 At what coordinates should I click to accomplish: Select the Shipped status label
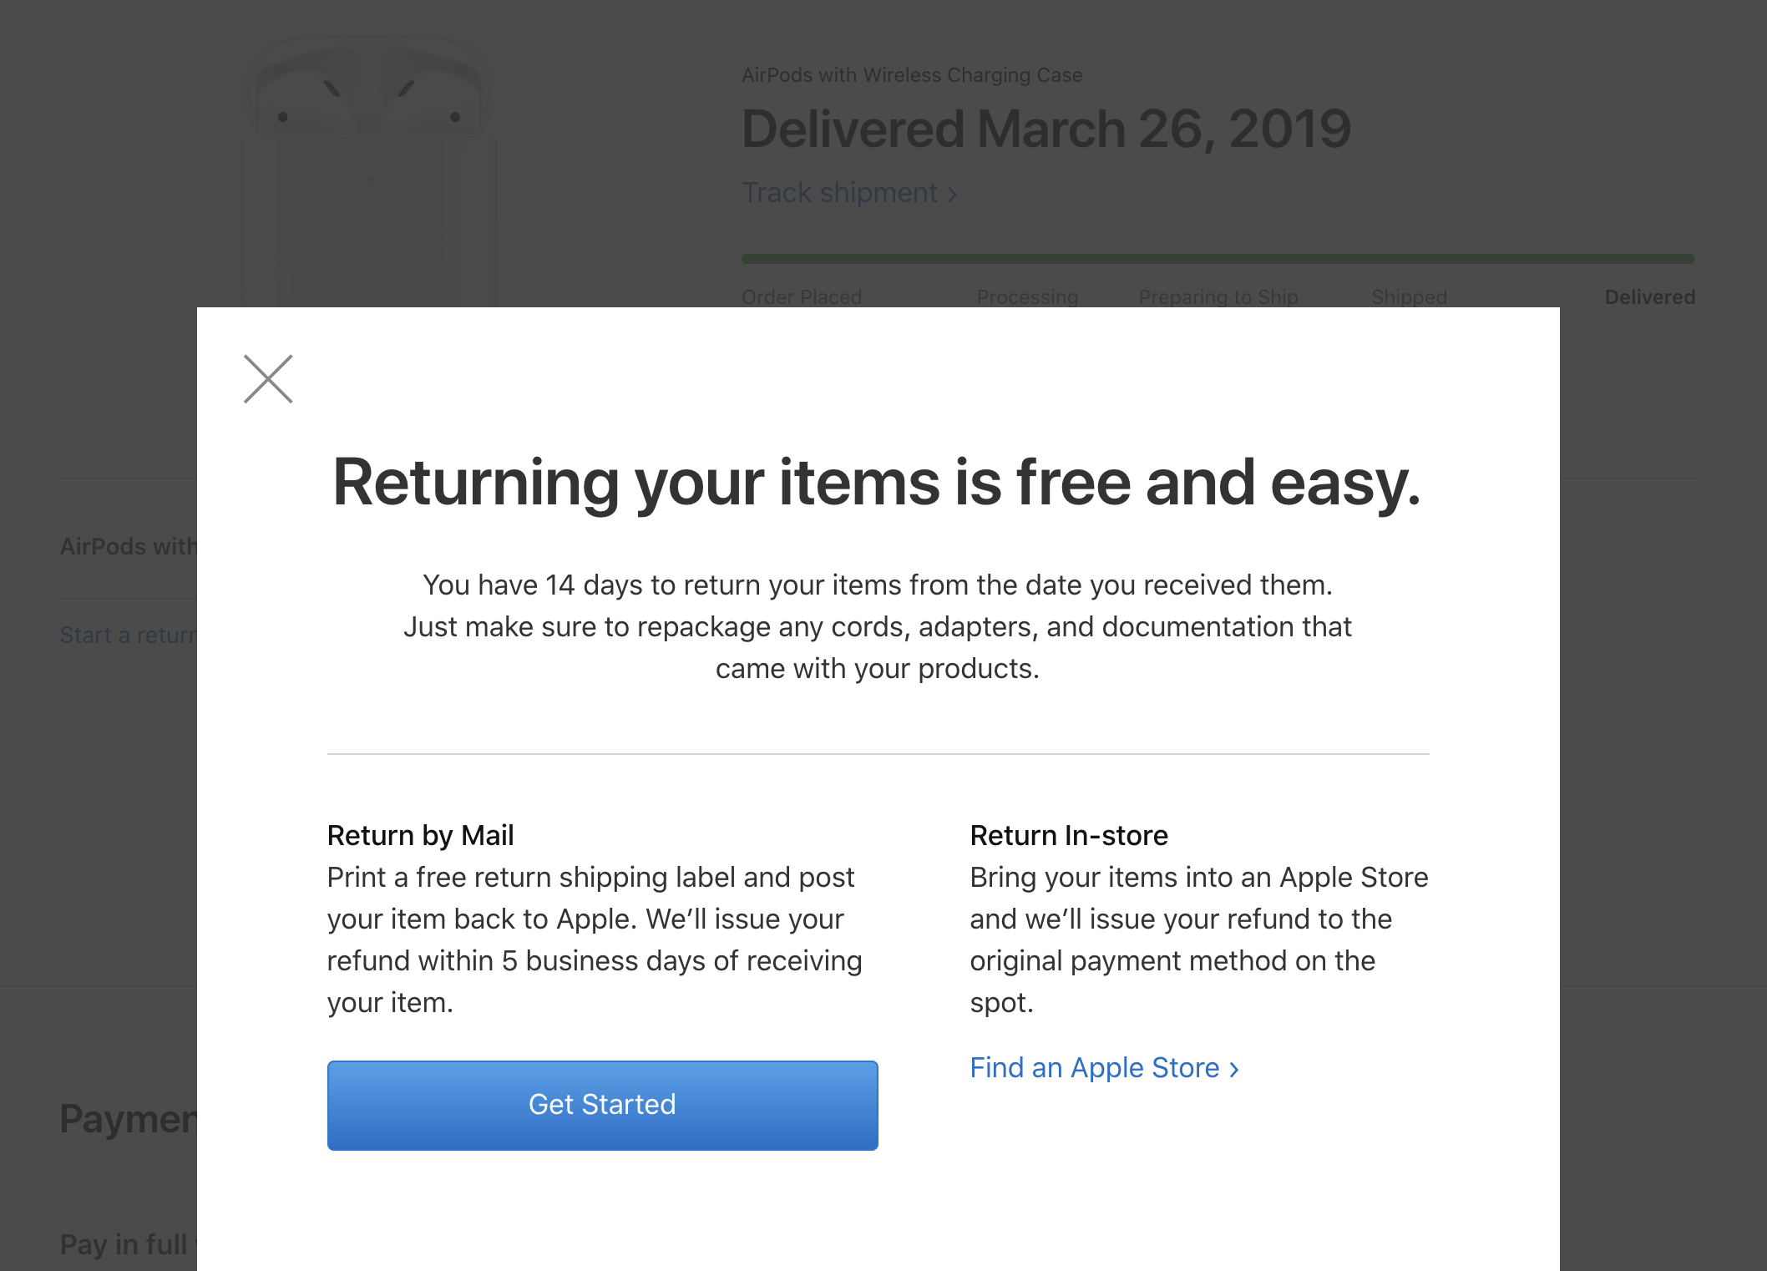pyautogui.click(x=1409, y=296)
